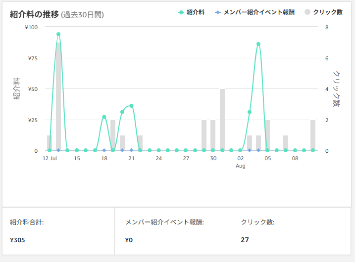Click the ¥0 event reward value
The width and height of the screenshot is (355, 262).
tap(129, 240)
